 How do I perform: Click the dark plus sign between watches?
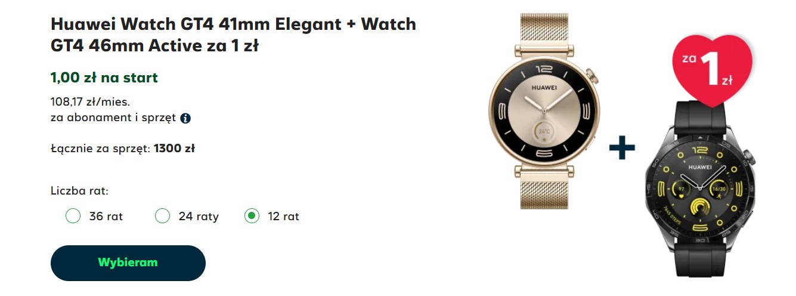[x=622, y=147]
